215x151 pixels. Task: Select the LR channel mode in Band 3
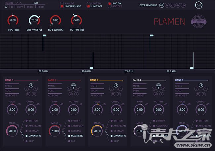tap(116, 85)
